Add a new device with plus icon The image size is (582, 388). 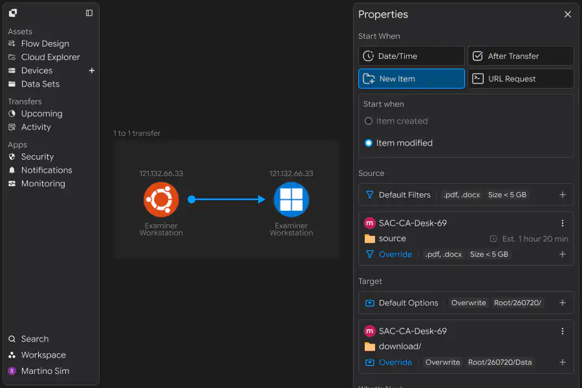tap(92, 70)
